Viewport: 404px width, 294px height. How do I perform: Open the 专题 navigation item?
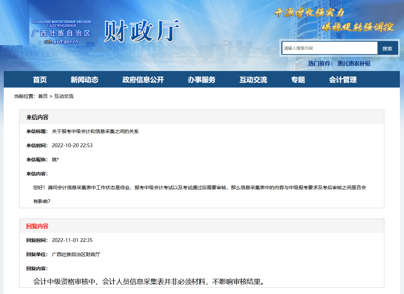tap(298, 80)
